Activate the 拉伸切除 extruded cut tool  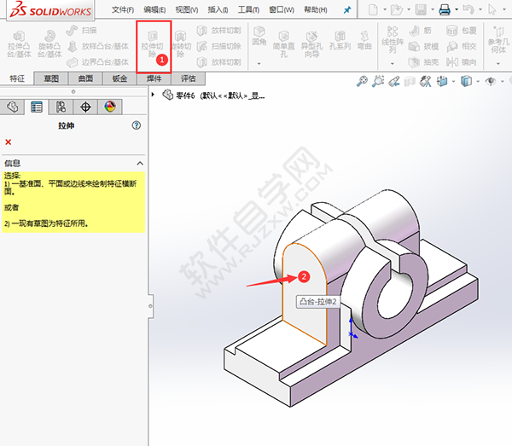pyautogui.click(x=152, y=44)
